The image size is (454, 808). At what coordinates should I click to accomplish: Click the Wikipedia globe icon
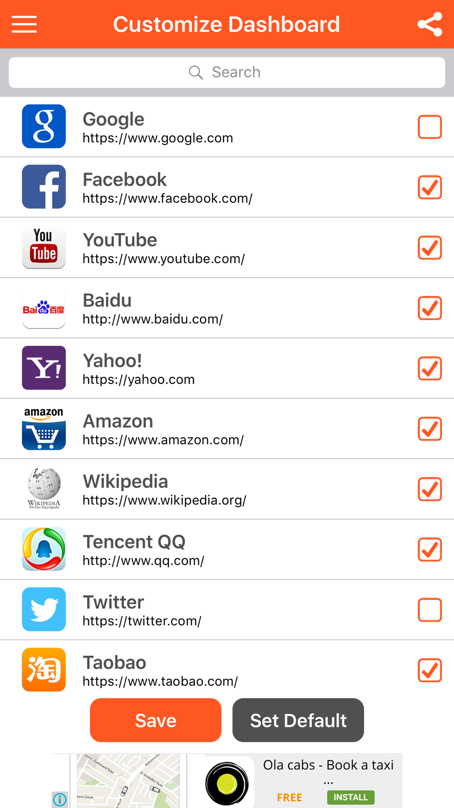click(44, 489)
